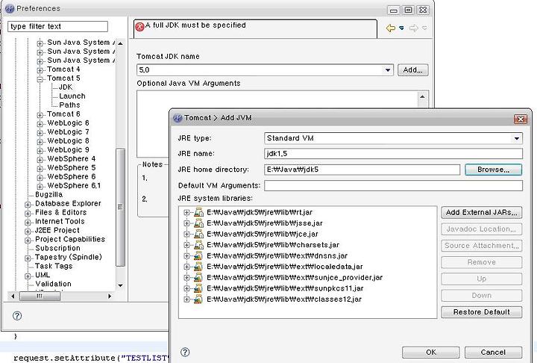The width and height of the screenshot is (537, 363).
Task: Click the back arrow in Preferences header
Action: coord(391,28)
